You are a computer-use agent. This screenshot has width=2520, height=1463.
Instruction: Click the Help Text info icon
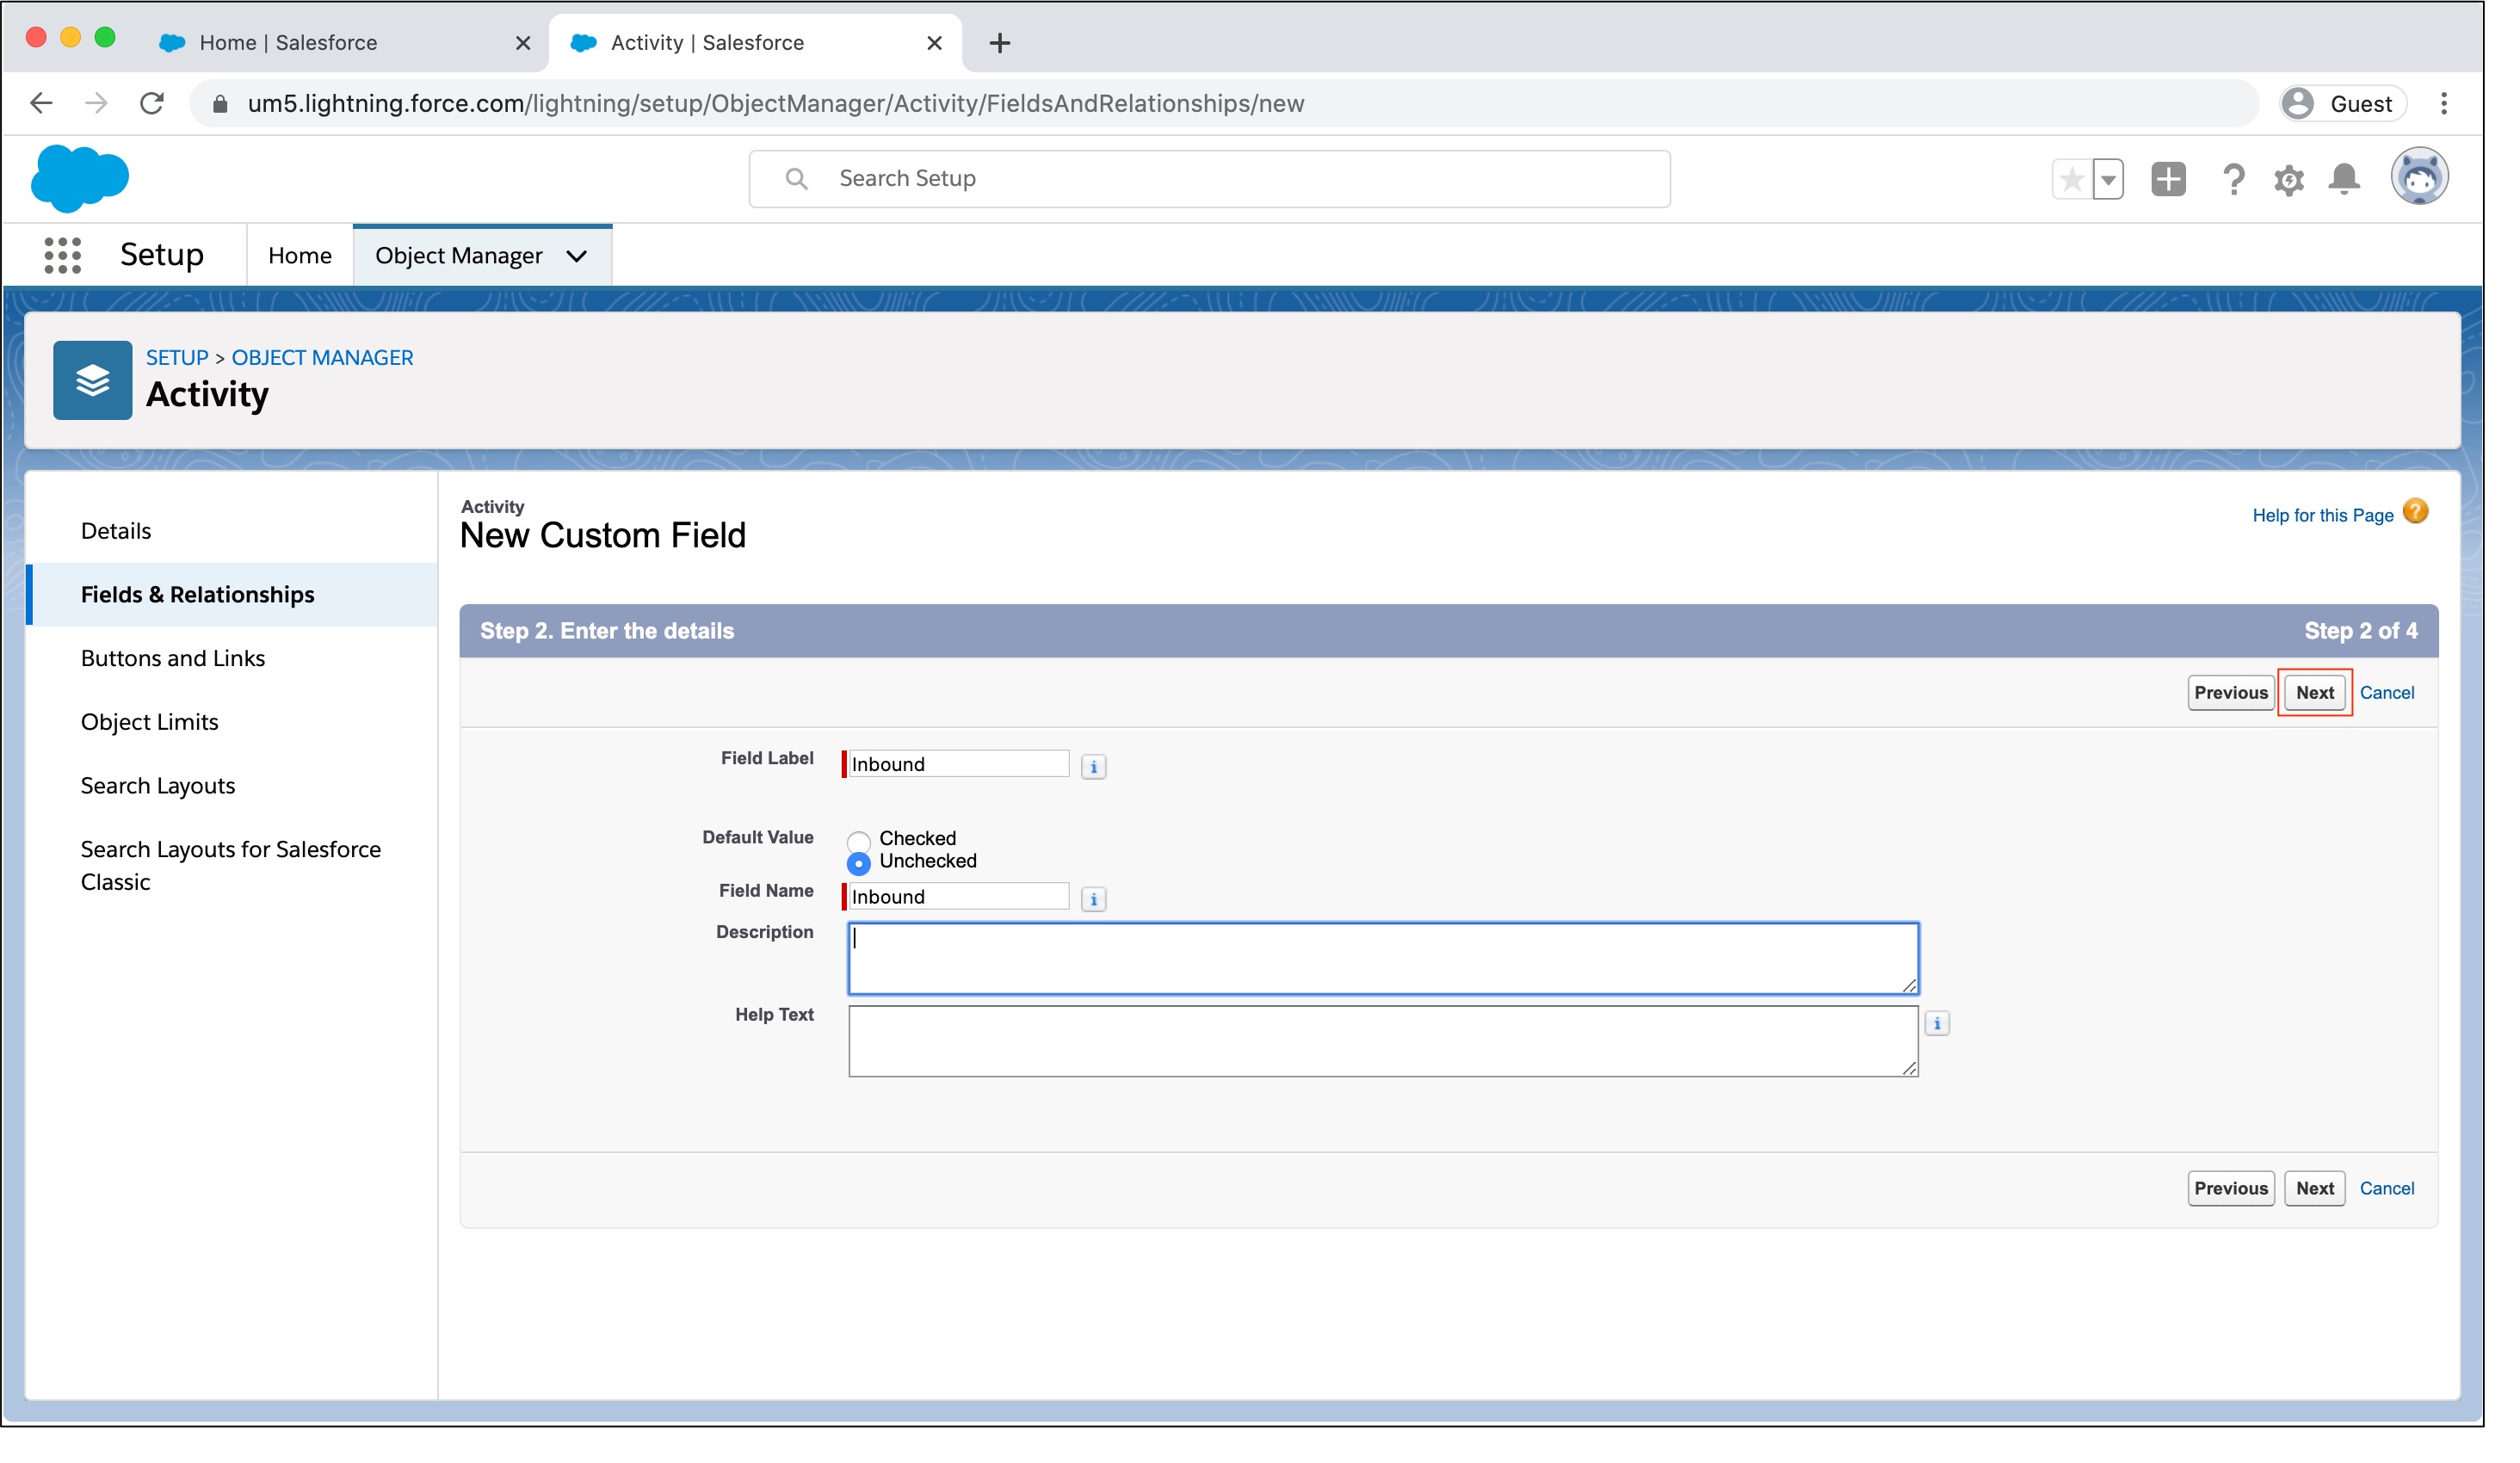tap(1937, 1024)
